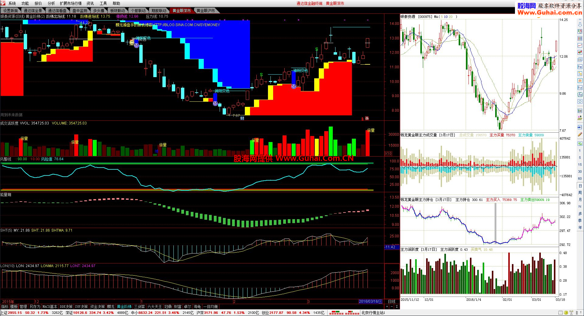
Task: Open the 资讯 menu
Action: [x=90, y=3]
